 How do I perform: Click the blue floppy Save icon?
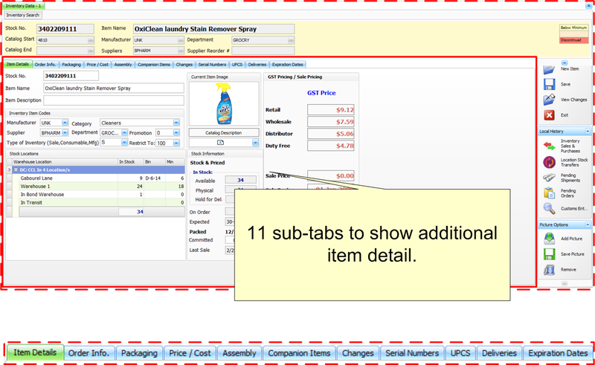(x=549, y=84)
